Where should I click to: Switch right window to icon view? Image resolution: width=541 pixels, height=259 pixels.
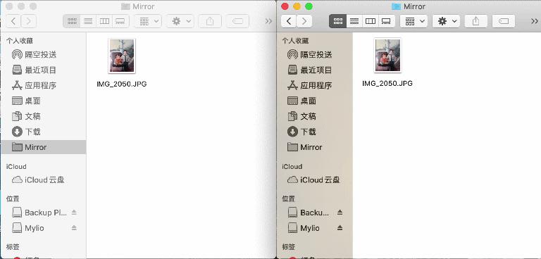tap(337, 21)
